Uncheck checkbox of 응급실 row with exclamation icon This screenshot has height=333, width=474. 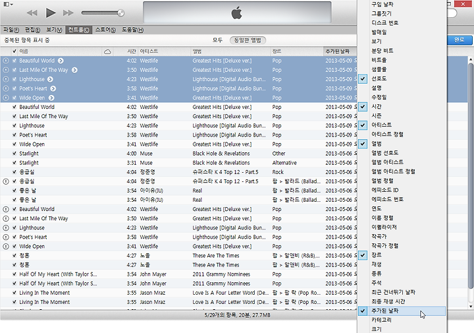click(x=14, y=181)
